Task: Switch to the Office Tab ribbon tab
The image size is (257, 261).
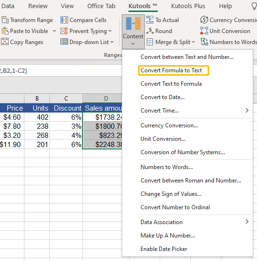Action: [101, 6]
